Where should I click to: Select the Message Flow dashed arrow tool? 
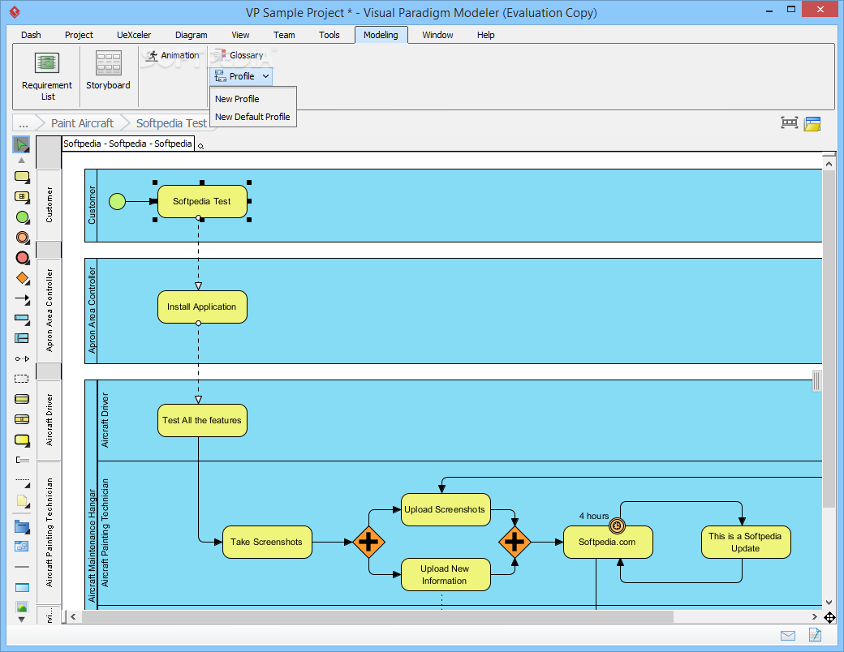pyautogui.click(x=22, y=358)
